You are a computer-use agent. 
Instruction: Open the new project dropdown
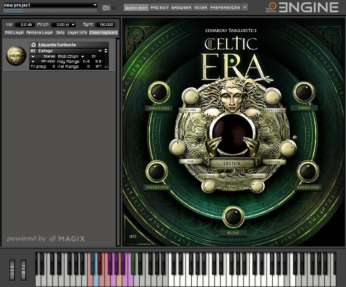point(95,5)
